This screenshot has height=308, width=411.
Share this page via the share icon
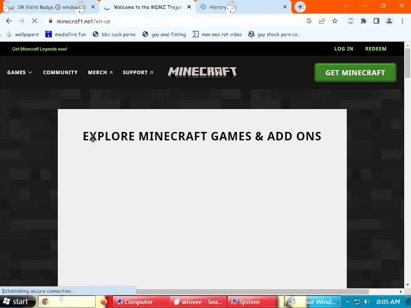click(322, 21)
